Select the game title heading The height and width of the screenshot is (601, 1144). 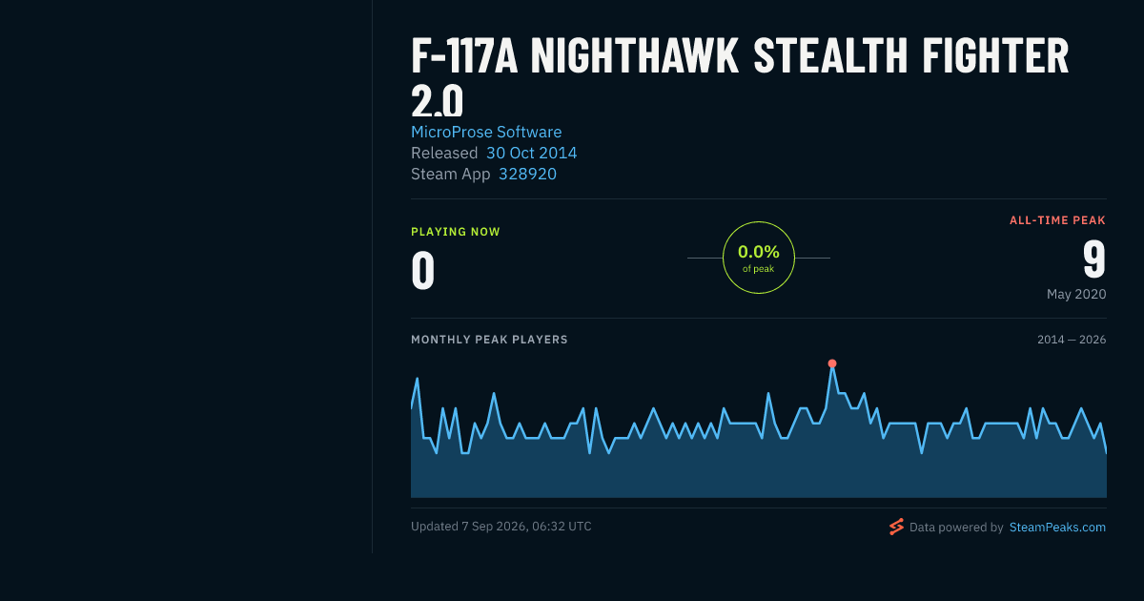click(740, 76)
